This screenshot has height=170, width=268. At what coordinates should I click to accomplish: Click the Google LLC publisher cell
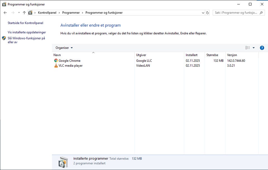point(144,61)
